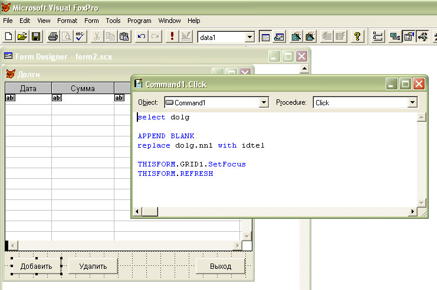
Task: Open the Program menu
Action: click(139, 21)
